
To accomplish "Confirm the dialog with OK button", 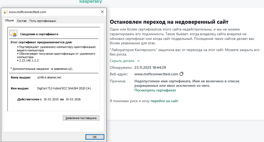I will [95, 137].
